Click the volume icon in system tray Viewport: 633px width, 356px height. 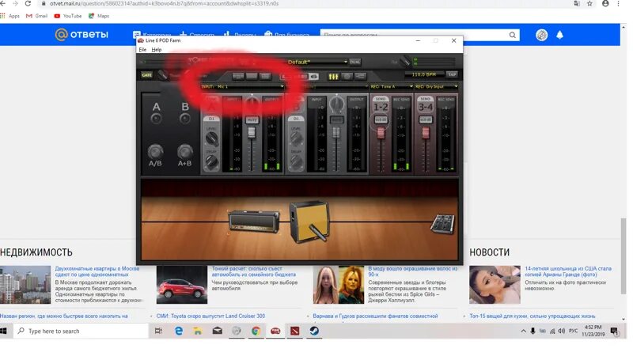(561, 331)
